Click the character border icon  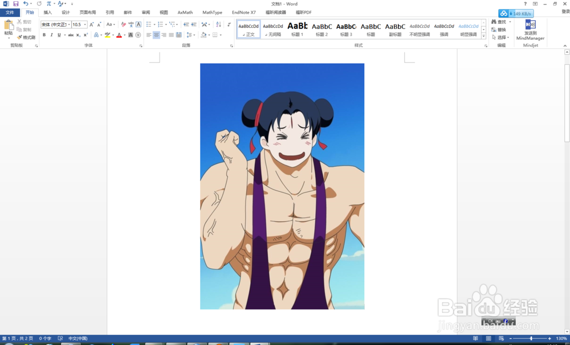tap(139, 24)
